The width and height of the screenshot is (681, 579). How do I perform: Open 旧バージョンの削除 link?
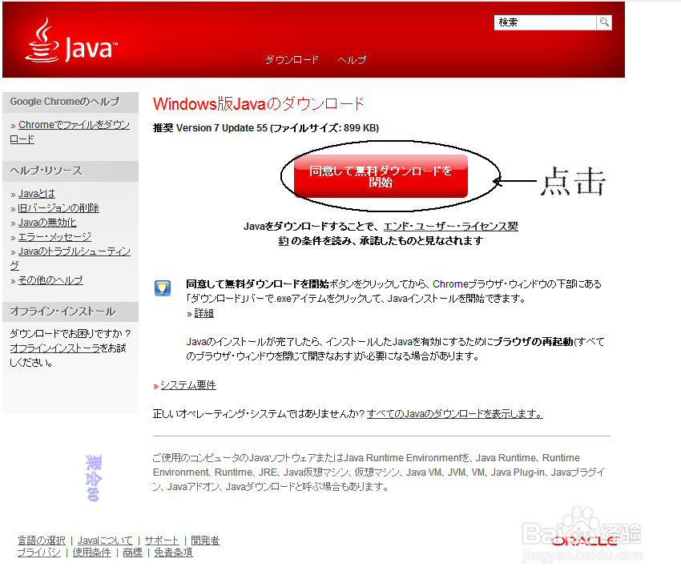(x=58, y=208)
